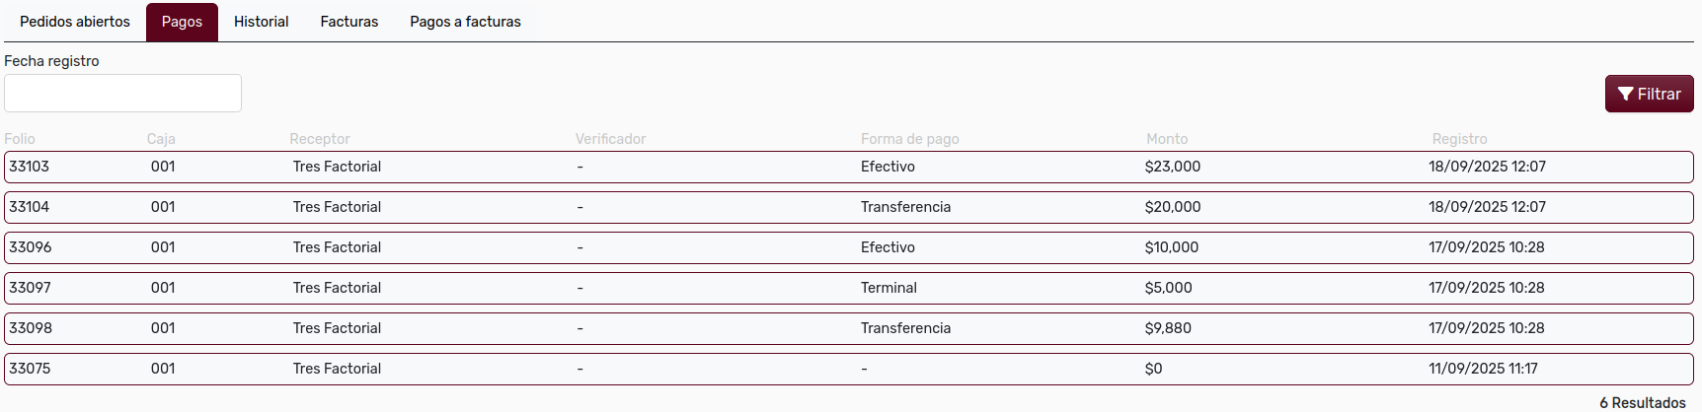1702x412 pixels.
Task: Click payment row with folio 33096
Action: [30, 247]
